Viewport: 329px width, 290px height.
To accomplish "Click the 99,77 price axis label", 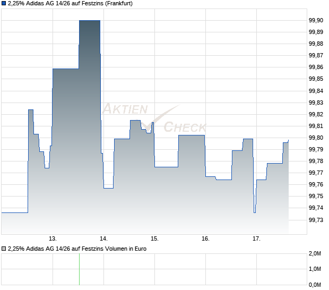I will click(x=316, y=173).
